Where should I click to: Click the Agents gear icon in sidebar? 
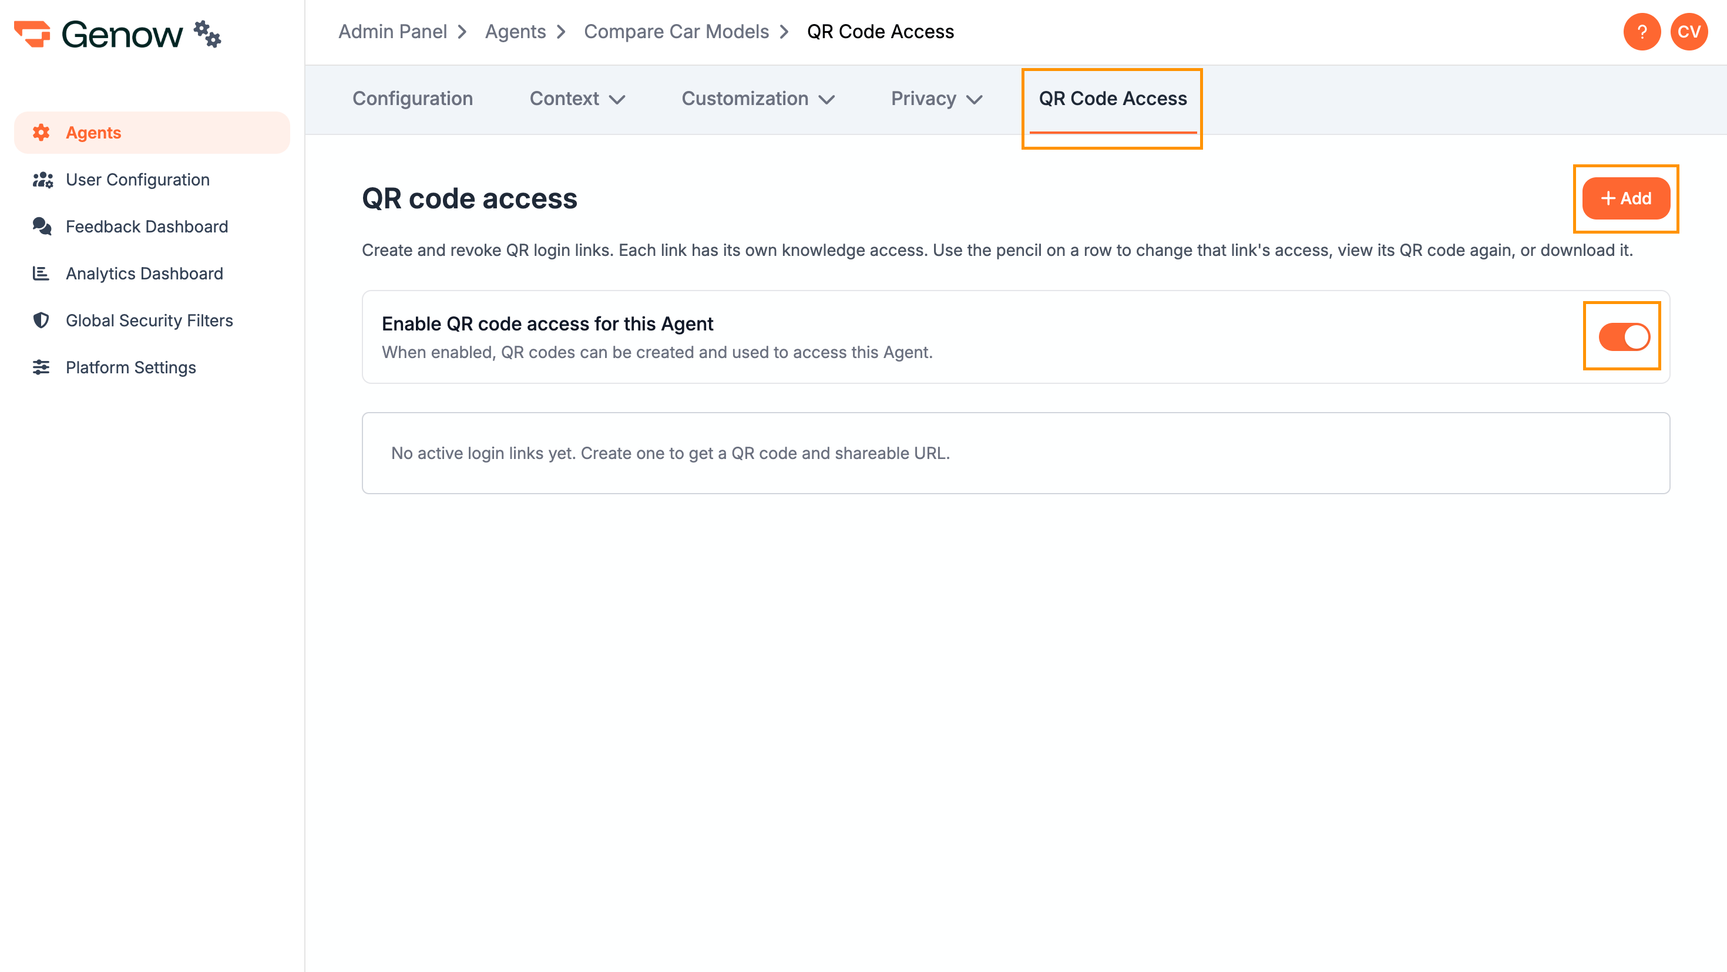[x=41, y=133]
